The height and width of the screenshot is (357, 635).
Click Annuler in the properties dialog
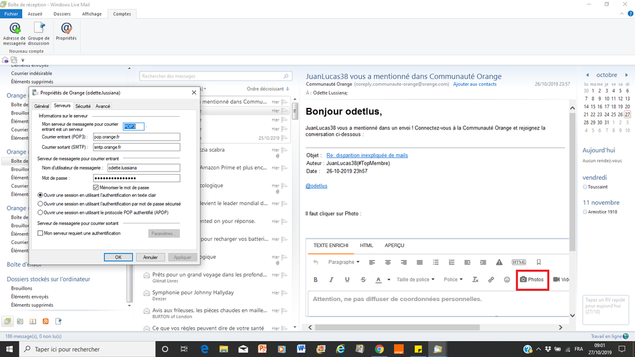(x=150, y=257)
